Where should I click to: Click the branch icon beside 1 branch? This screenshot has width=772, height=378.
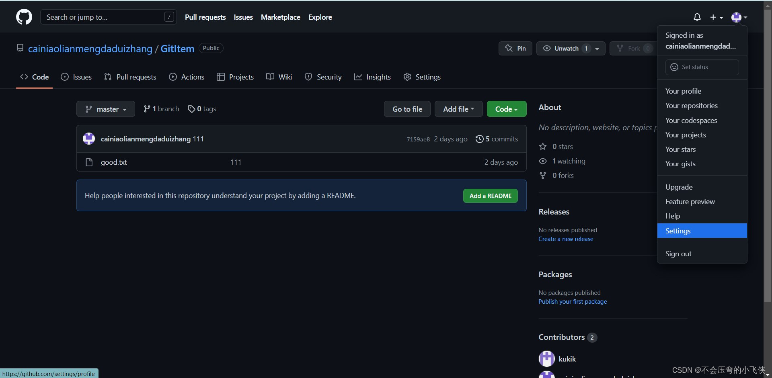click(x=147, y=109)
